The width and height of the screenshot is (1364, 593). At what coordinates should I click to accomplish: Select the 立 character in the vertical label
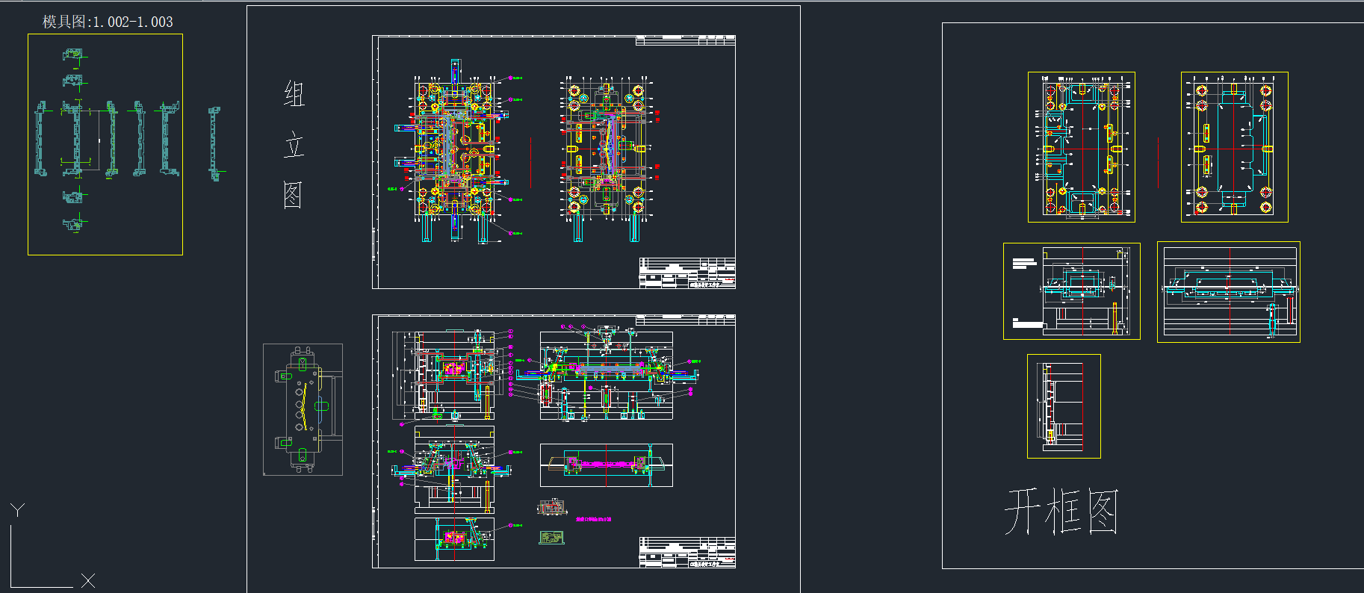[x=294, y=145]
